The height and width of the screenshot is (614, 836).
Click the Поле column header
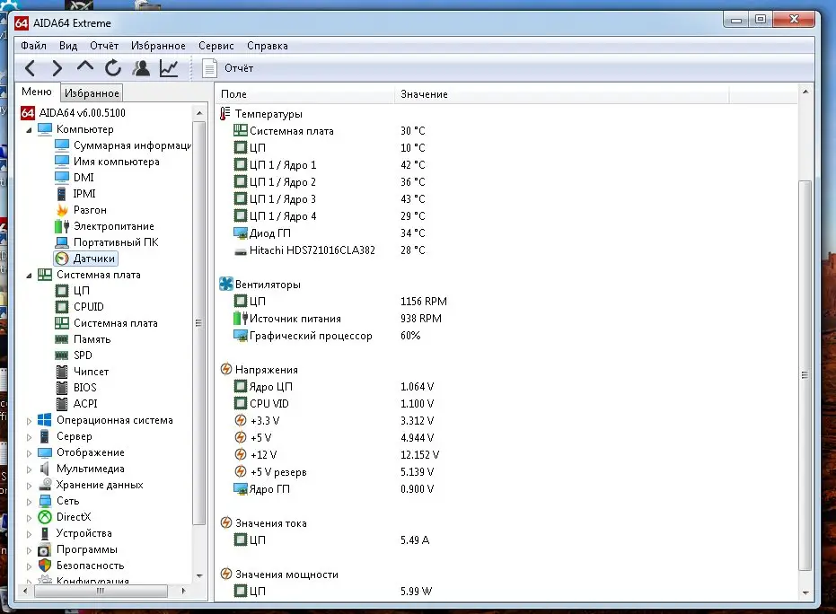(x=233, y=94)
